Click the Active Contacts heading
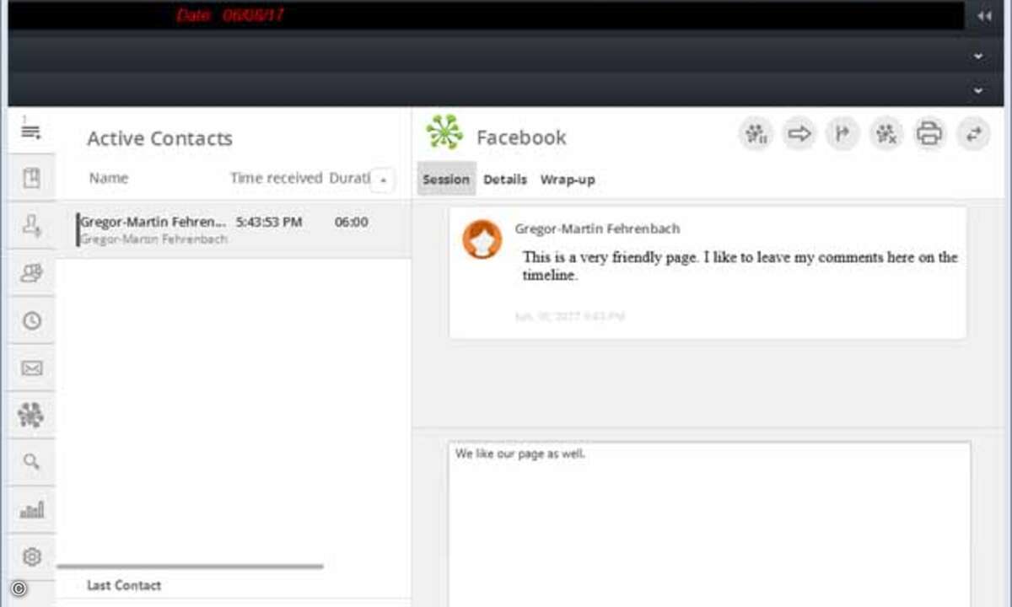This screenshot has width=1012, height=607. pos(159,138)
